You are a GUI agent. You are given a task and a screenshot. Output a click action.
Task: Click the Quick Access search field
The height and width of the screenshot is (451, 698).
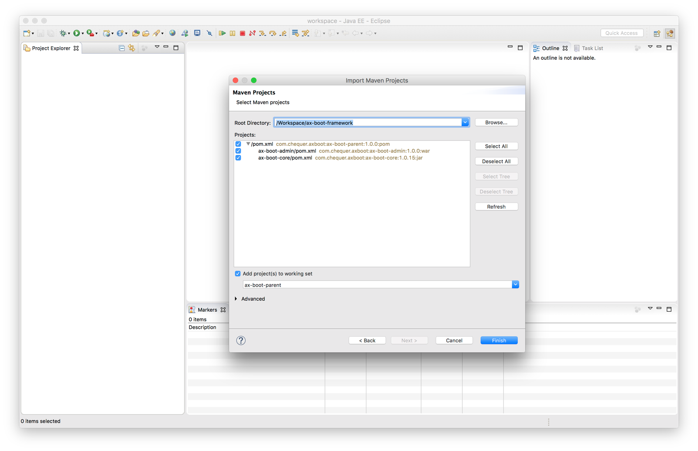(622, 33)
